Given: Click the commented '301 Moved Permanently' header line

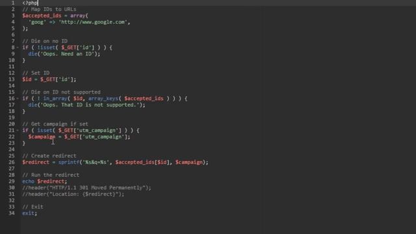Looking at the screenshot, I should tap(86, 188).
